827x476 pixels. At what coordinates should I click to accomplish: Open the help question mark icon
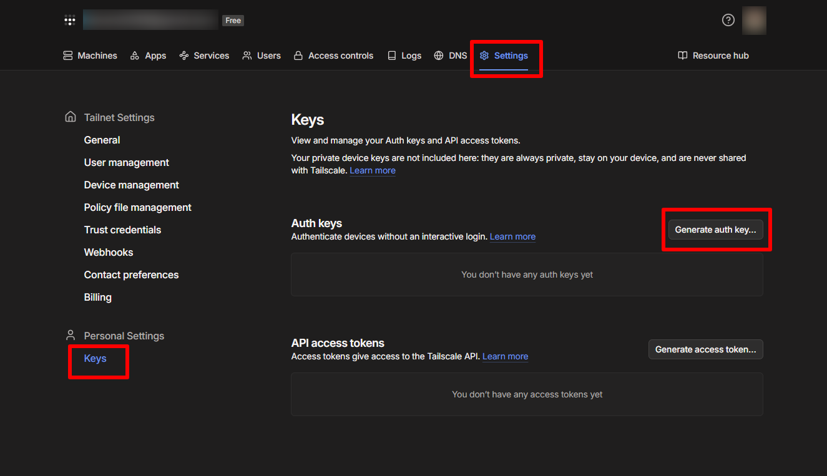click(x=728, y=20)
